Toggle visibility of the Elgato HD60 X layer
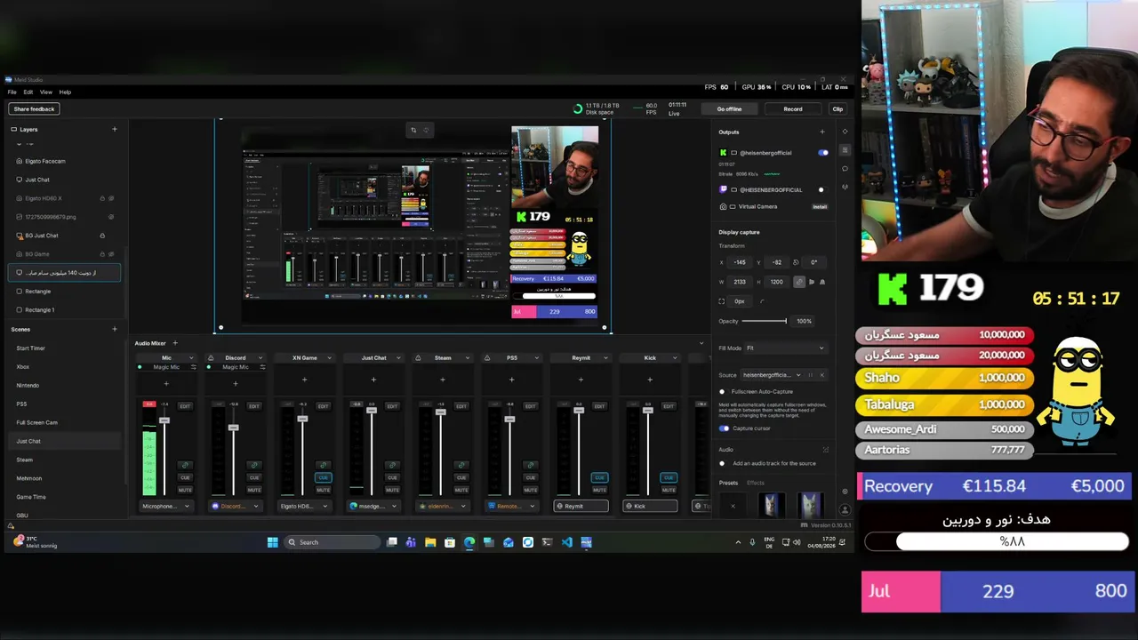This screenshot has width=1138, height=640. pyautogui.click(x=111, y=198)
